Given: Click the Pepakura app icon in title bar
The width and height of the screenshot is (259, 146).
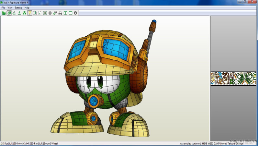Looking at the screenshot, I should pos(2,3).
